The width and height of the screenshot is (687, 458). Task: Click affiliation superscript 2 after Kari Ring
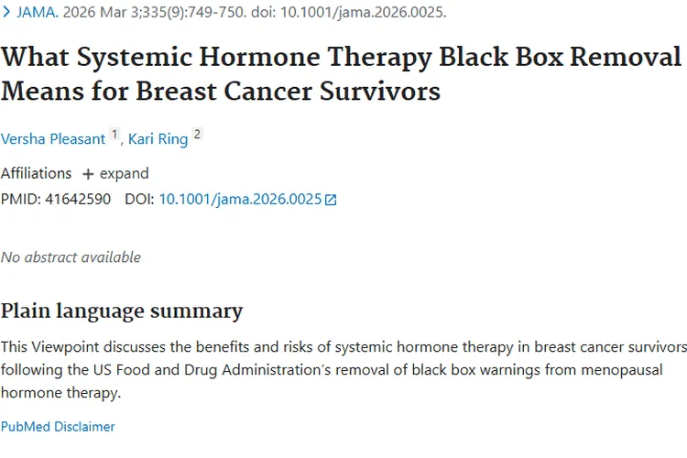196,135
